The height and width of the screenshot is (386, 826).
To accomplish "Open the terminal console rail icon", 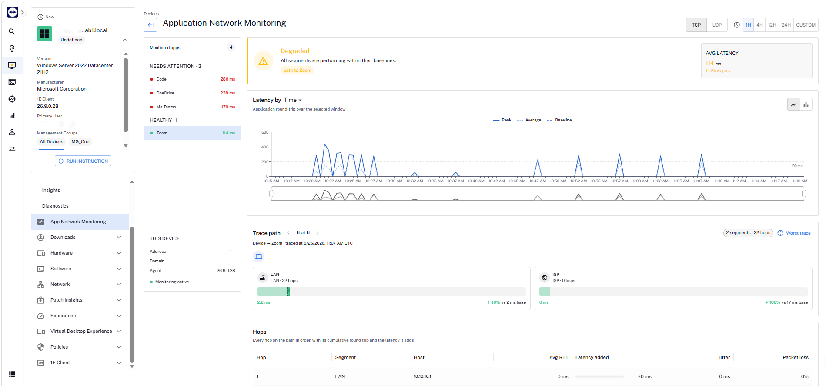I will point(12,82).
